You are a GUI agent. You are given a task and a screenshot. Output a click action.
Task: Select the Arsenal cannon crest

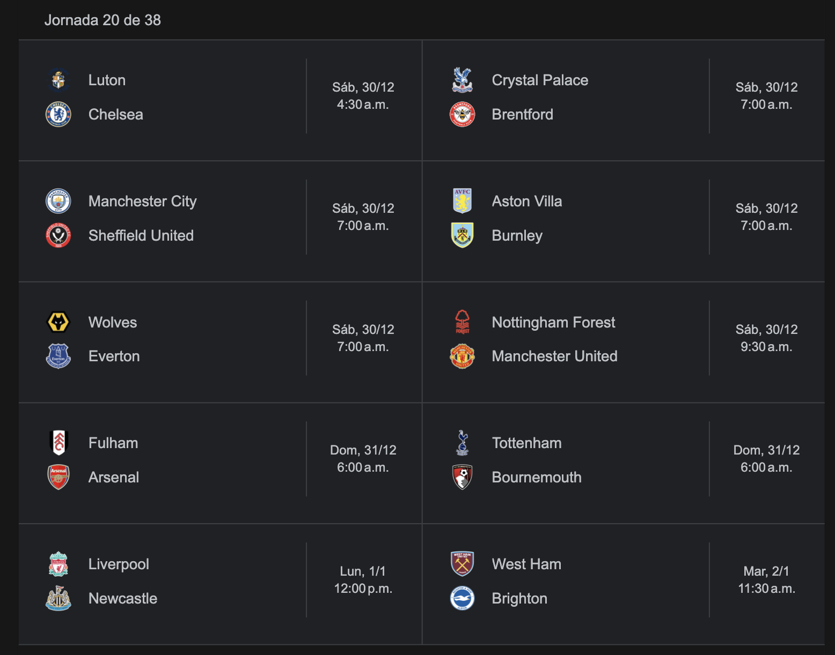point(58,477)
